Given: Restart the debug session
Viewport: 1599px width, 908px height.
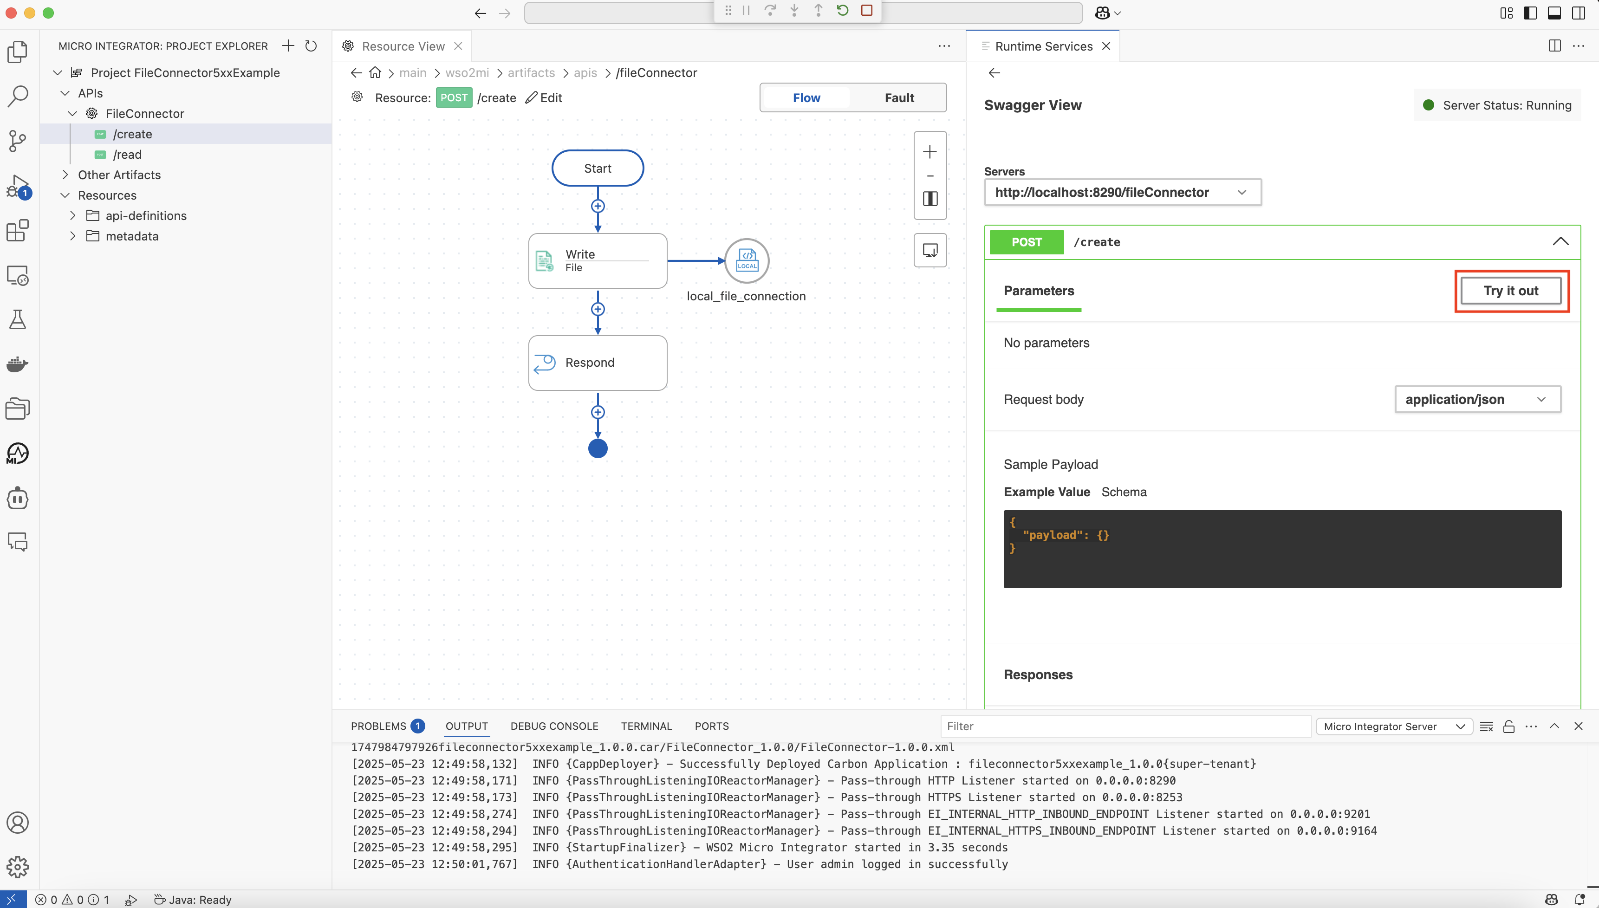Looking at the screenshot, I should coord(843,11).
